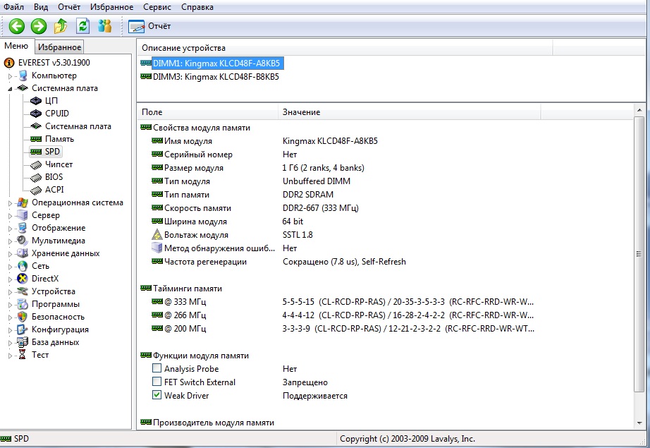This screenshot has height=448, width=650.
Task: Click the Значение column header
Action: (x=409, y=112)
